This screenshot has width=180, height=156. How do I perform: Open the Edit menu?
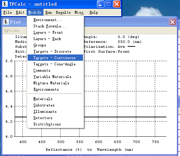(x=20, y=12)
